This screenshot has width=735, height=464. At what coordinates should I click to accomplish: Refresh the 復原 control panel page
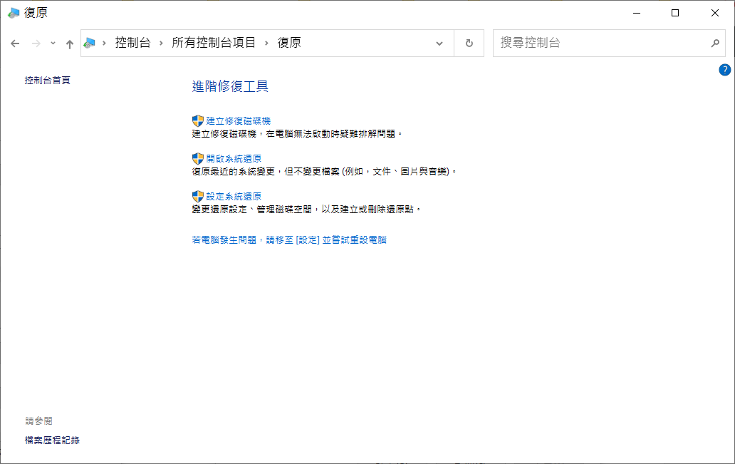click(x=469, y=43)
